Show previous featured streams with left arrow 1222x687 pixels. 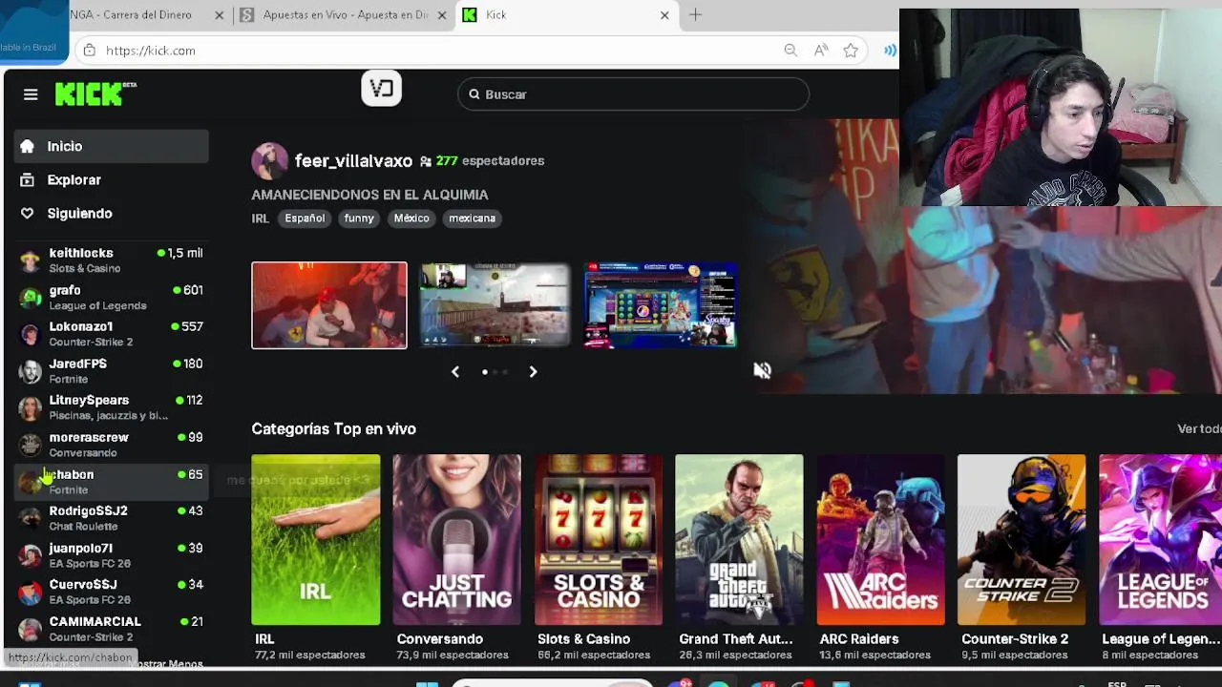pos(455,372)
